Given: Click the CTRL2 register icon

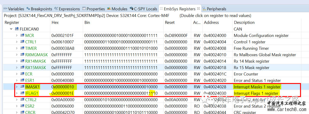Looking at the screenshot, I should tap(22, 100).
